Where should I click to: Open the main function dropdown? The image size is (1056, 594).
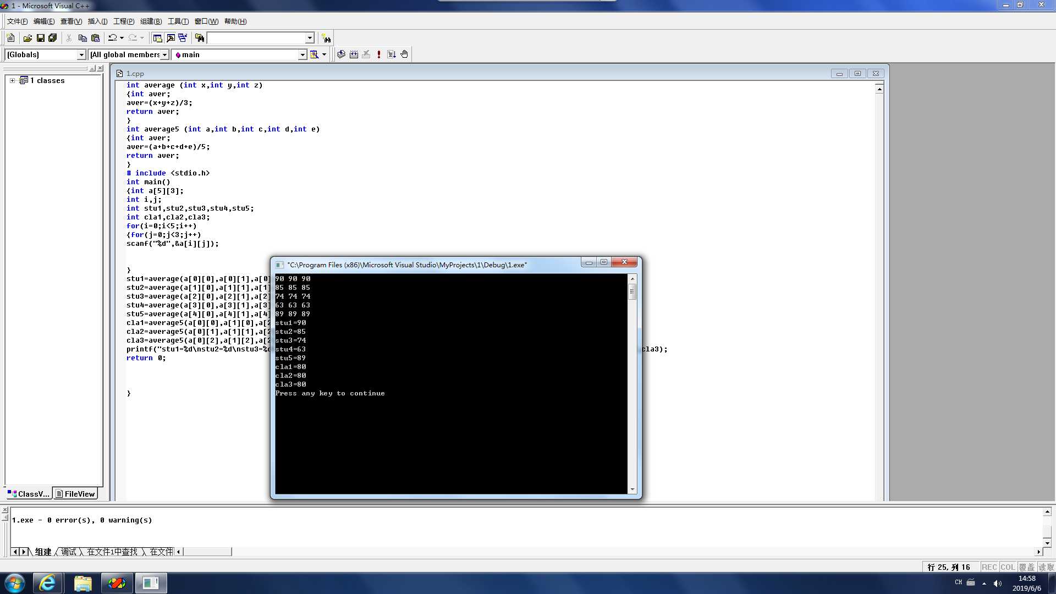[x=302, y=54]
